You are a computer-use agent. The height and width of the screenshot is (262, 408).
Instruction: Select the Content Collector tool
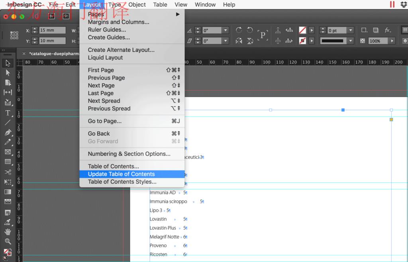(x=8, y=102)
